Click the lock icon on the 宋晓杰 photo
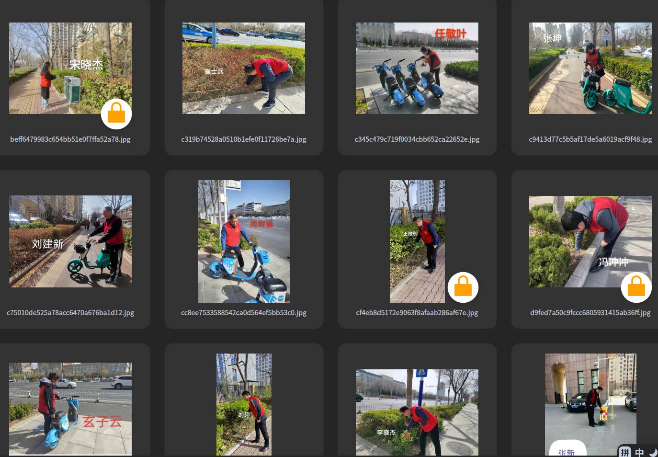The width and height of the screenshot is (658, 457). (116, 114)
